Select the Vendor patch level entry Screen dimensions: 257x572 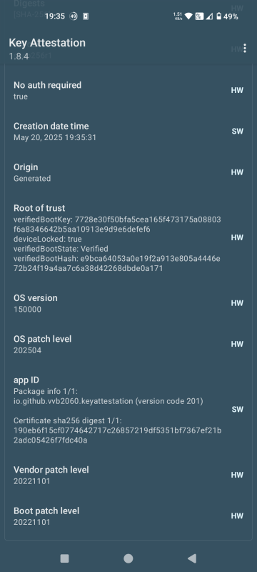[128, 475]
